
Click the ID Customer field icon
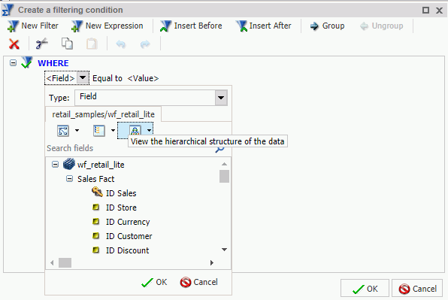(96, 235)
